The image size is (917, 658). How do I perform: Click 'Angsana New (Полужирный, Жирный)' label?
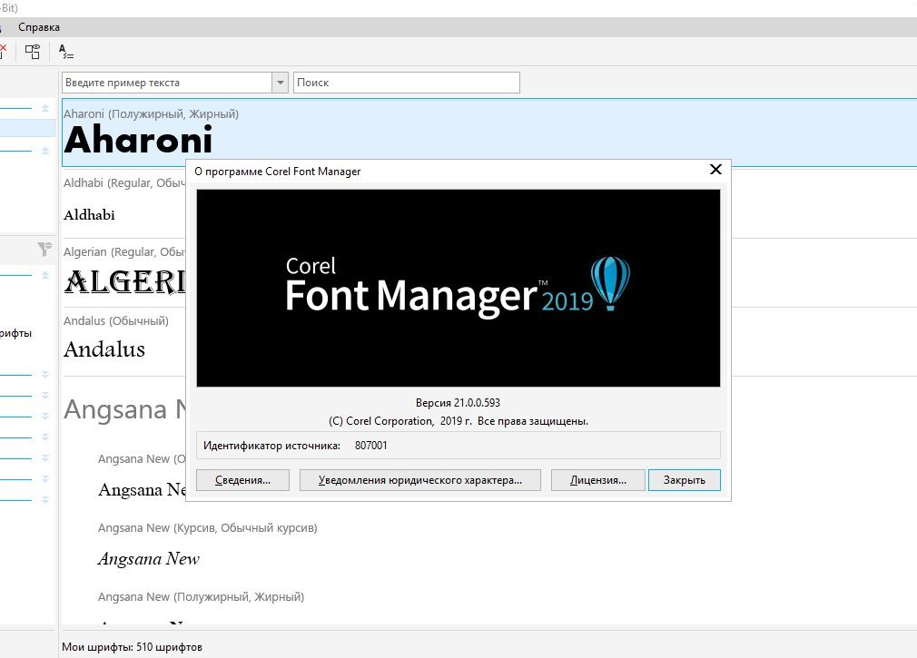202,596
